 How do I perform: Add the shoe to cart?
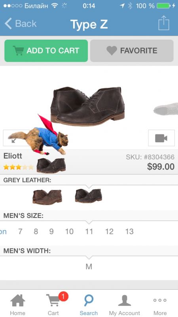click(46, 51)
